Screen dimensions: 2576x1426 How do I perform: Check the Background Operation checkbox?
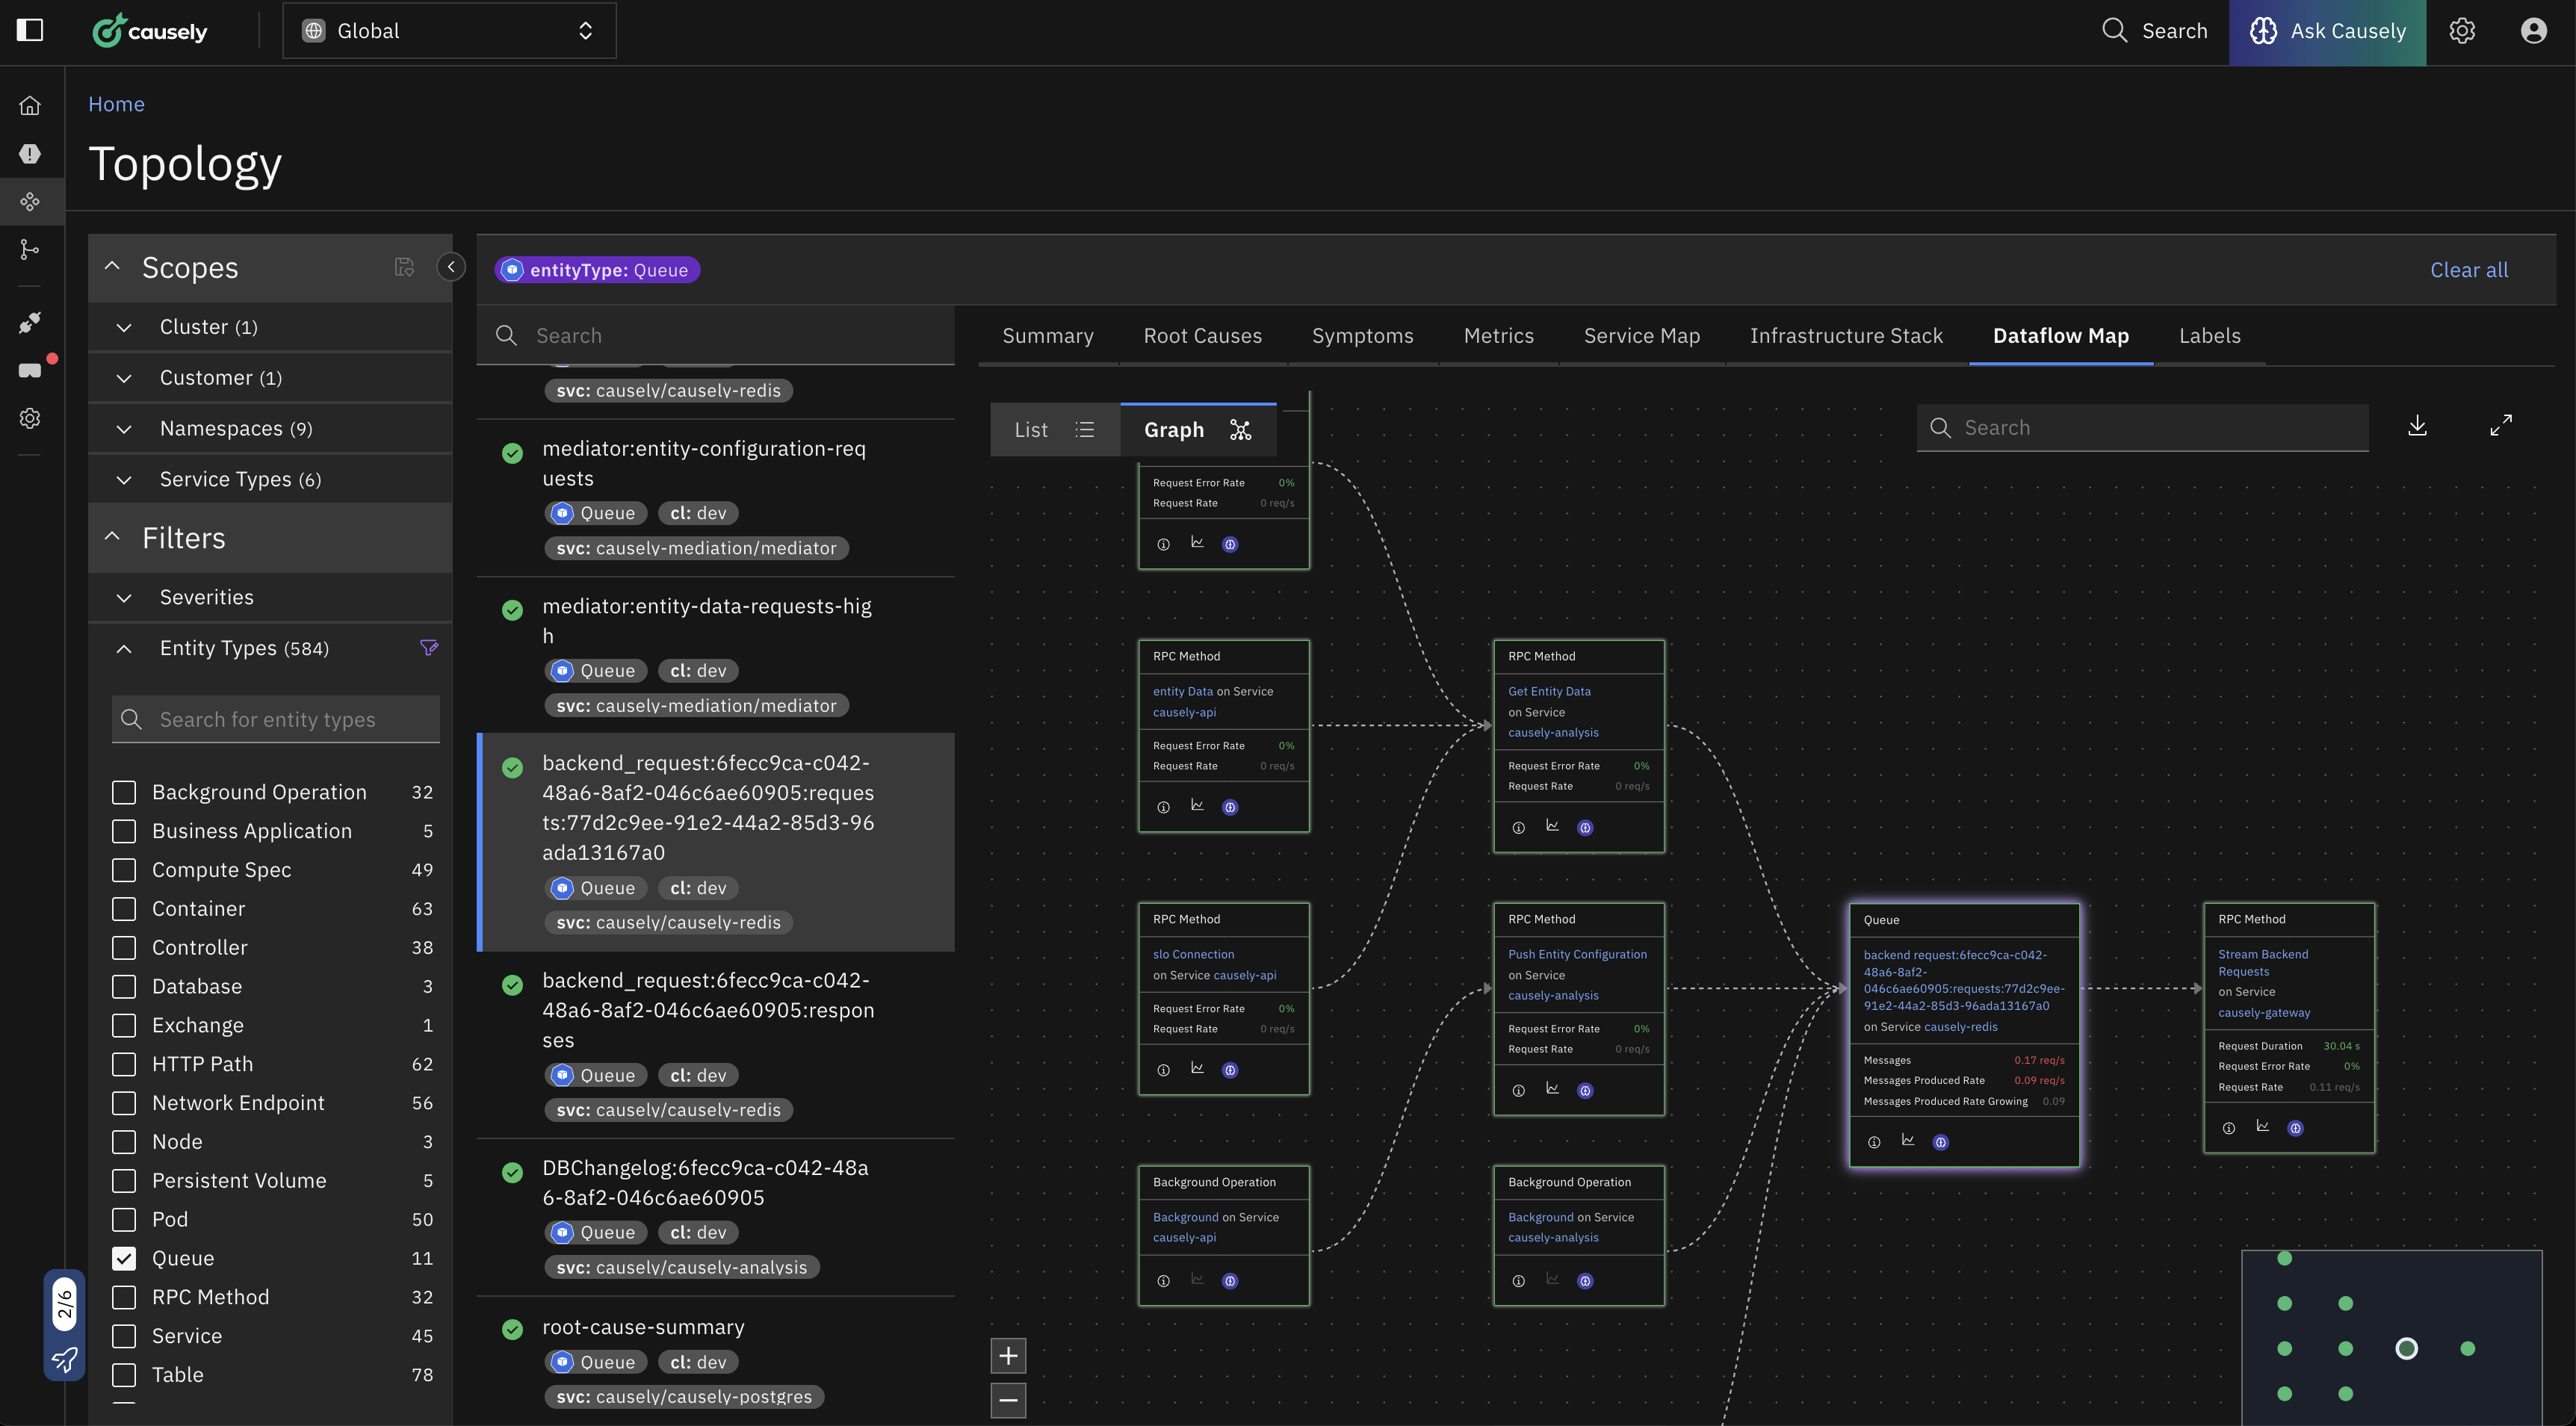click(x=124, y=792)
